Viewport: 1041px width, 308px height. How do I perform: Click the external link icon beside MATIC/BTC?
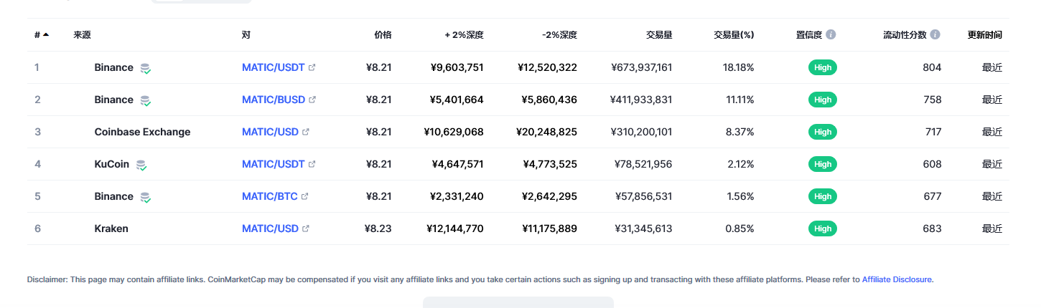point(305,196)
